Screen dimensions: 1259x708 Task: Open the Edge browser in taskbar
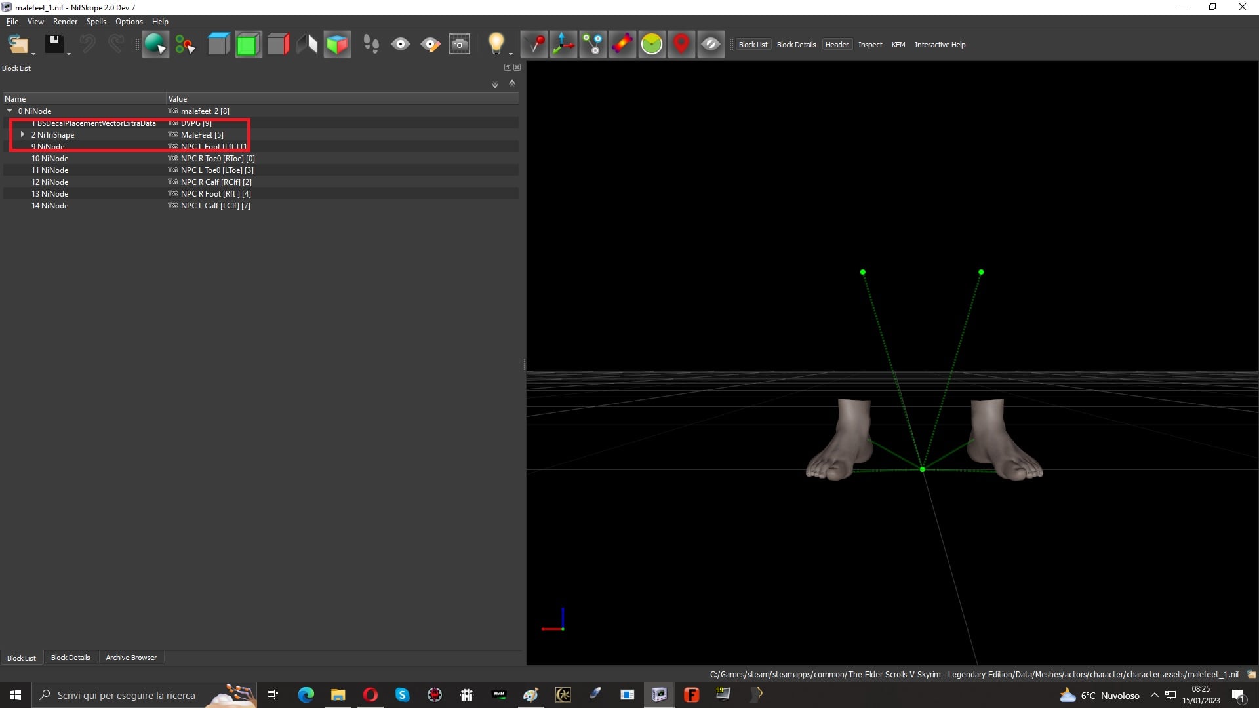coord(306,695)
